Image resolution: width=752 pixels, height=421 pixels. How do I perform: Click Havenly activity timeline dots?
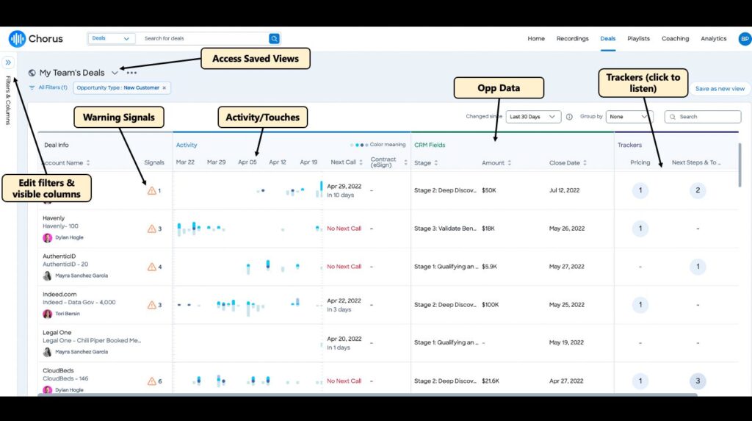pos(248,229)
